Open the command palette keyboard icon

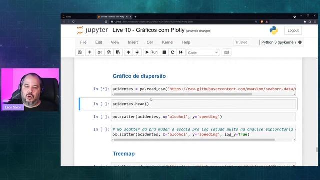click(226, 52)
